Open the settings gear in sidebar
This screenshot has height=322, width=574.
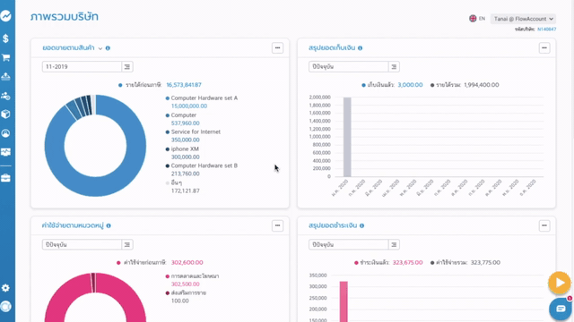[x=6, y=288]
